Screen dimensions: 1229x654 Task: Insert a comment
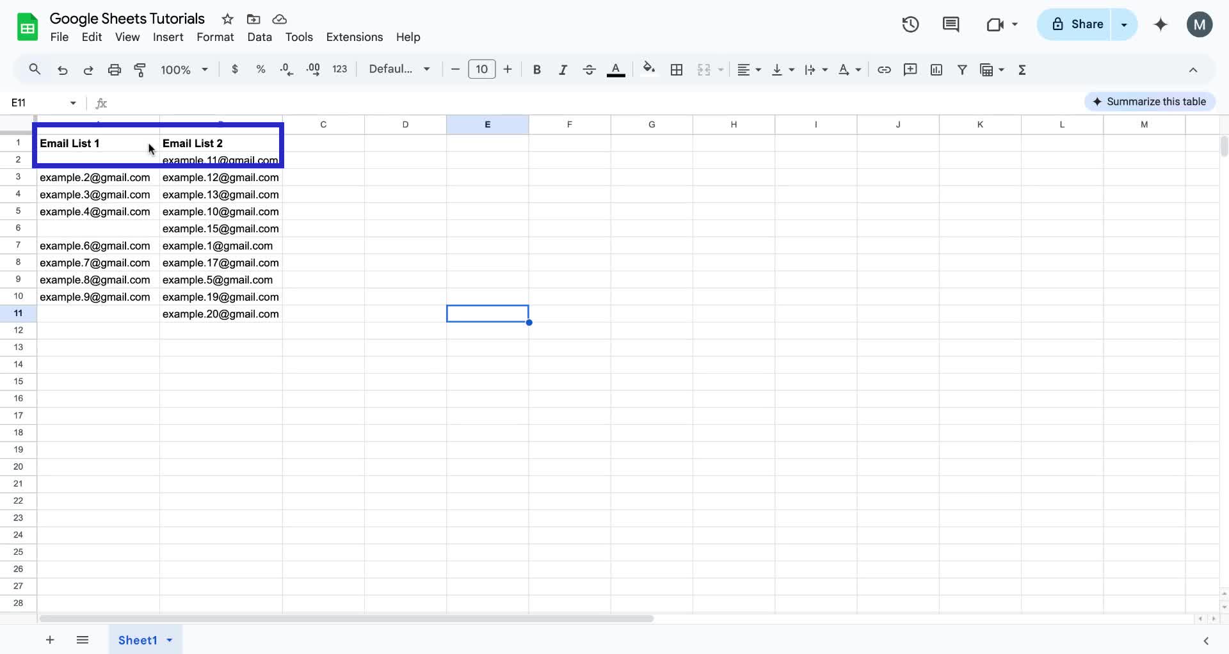910,69
